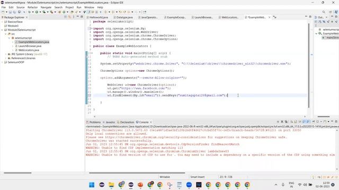Screen dimensions: 339x190
Task: Toggle show console when standard out changes
Action: (304, 122)
